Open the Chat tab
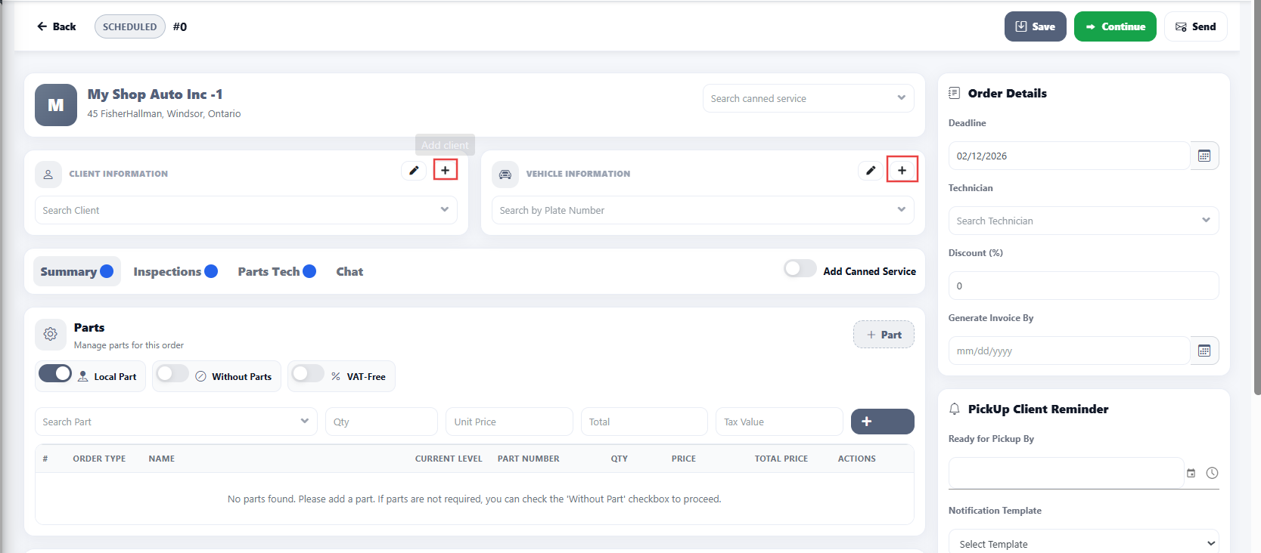Viewport: 1261px width, 553px height. (349, 272)
